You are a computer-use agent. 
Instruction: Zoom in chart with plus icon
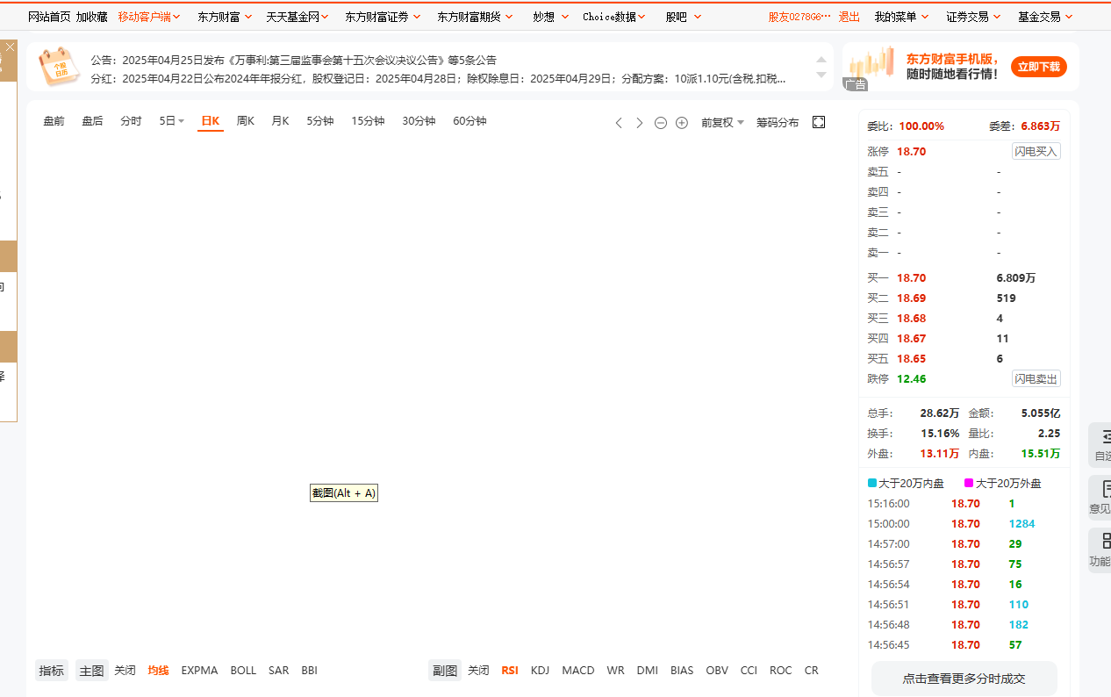(682, 123)
